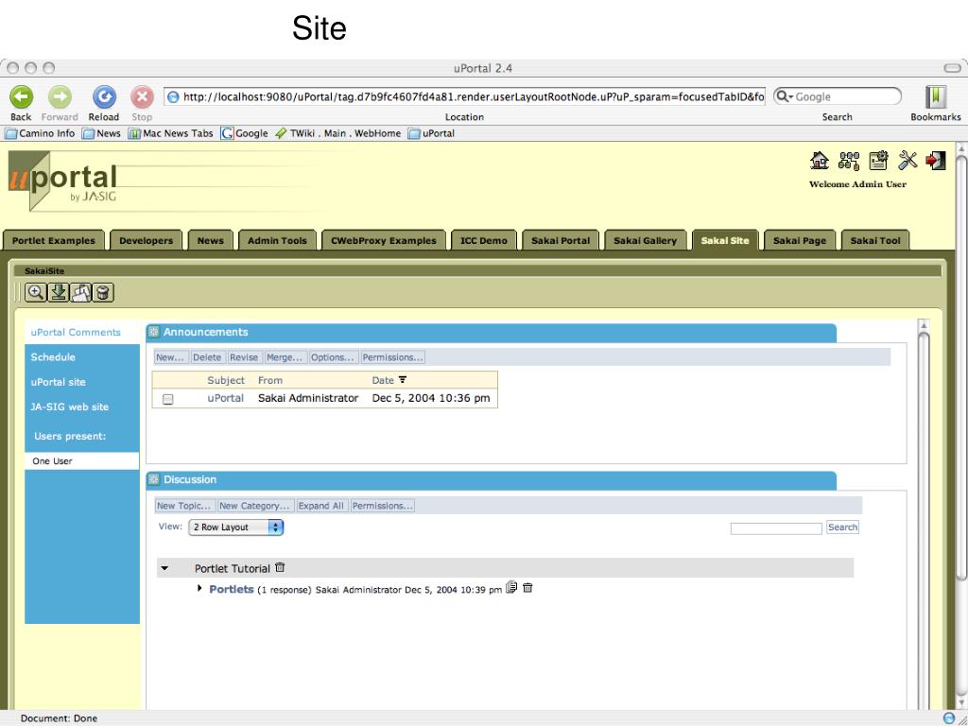
Task: Switch to the Sakai Tool tab
Action: (875, 241)
